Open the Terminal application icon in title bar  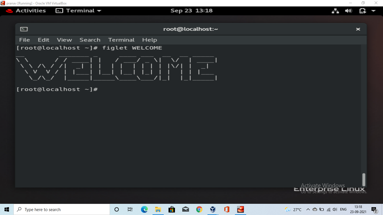[x=24, y=29]
